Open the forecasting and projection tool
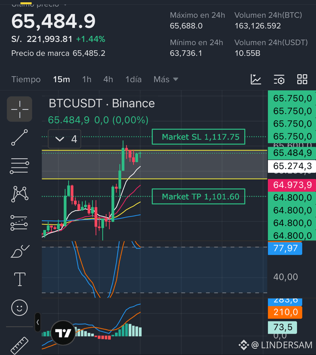Viewport: 316px width, 355px height. click(19, 223)
